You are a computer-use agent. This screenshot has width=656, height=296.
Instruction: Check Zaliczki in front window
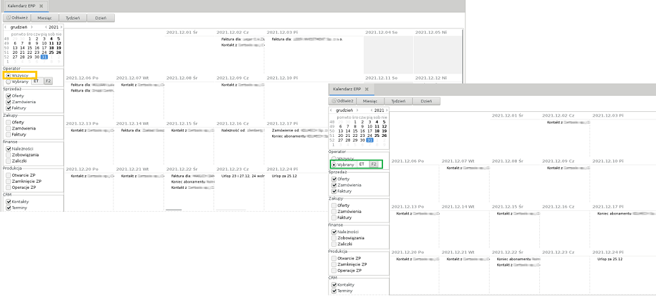click(x=334, y=244)
